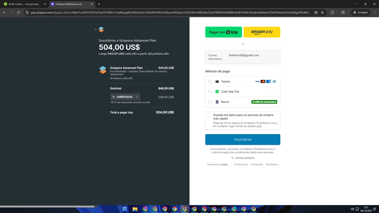Open the Link hyperlink in the save-data notice

pos(259,126)
